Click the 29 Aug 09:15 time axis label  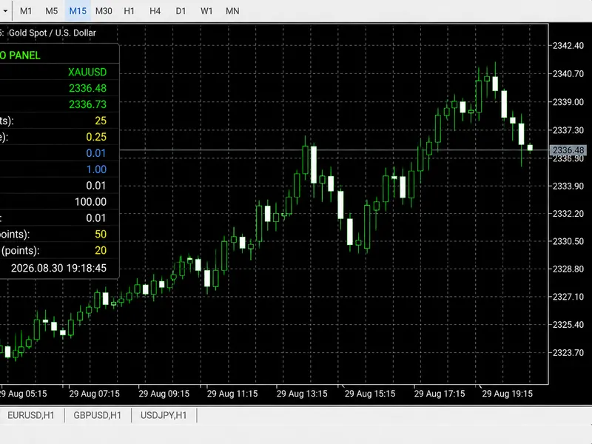[164, 394]
